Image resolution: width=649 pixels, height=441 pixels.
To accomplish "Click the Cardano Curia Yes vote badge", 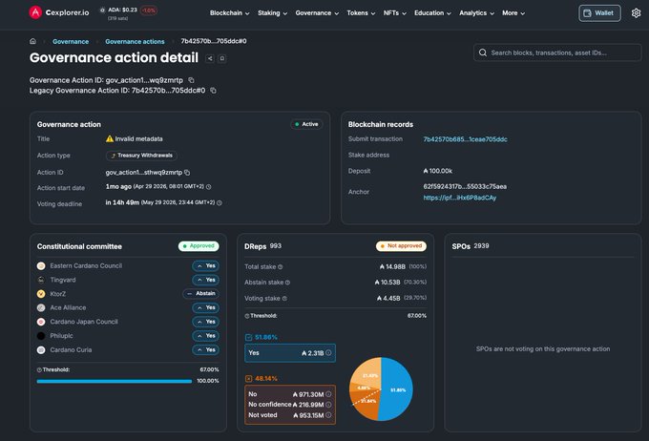I will tap(206, 350).
